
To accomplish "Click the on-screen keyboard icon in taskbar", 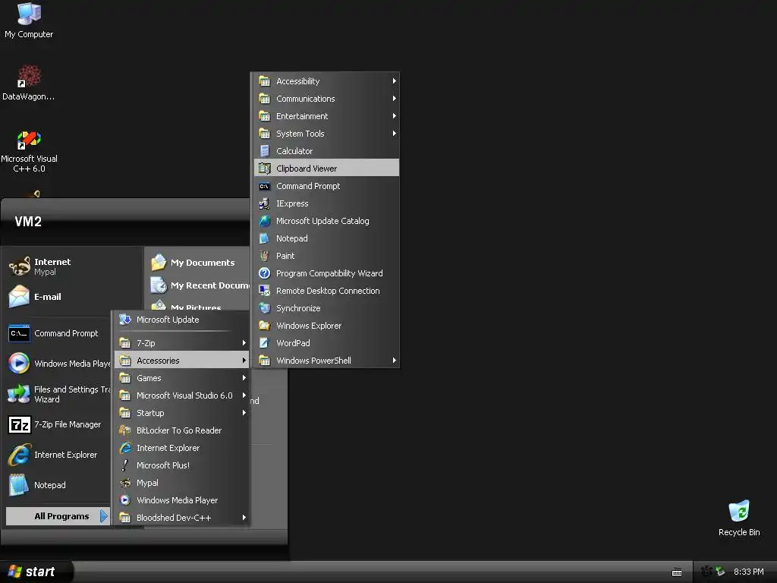I will [677, 572].
